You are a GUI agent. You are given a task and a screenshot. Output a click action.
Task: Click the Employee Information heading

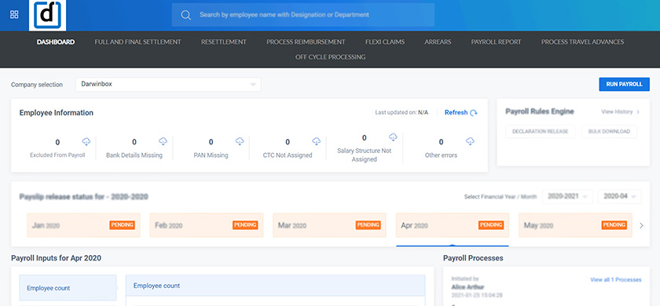[57, 113]
